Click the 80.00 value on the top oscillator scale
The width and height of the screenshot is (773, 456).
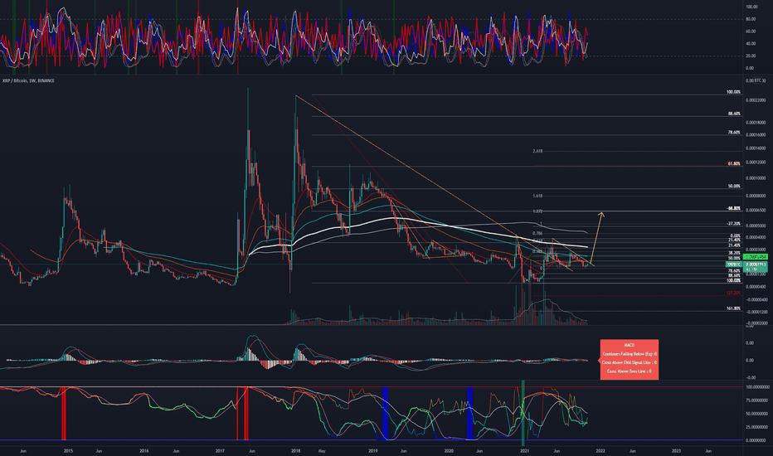751,20
